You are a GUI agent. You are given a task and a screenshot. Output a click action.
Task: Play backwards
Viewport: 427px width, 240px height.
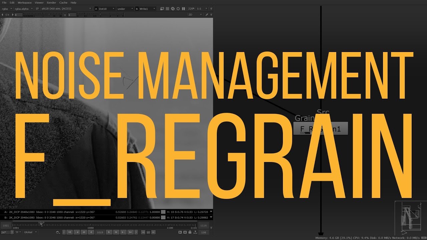click(91, 232)
